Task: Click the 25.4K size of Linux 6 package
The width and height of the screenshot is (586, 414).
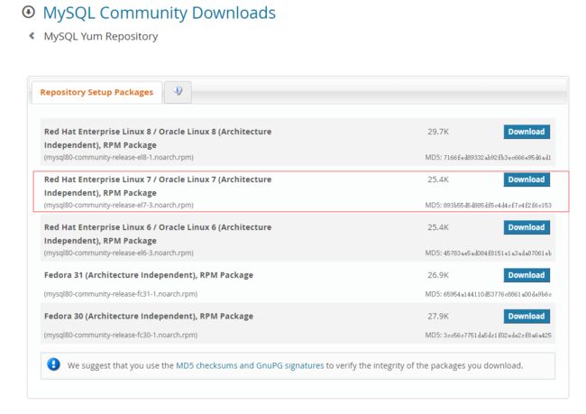Action: [438, 227]
